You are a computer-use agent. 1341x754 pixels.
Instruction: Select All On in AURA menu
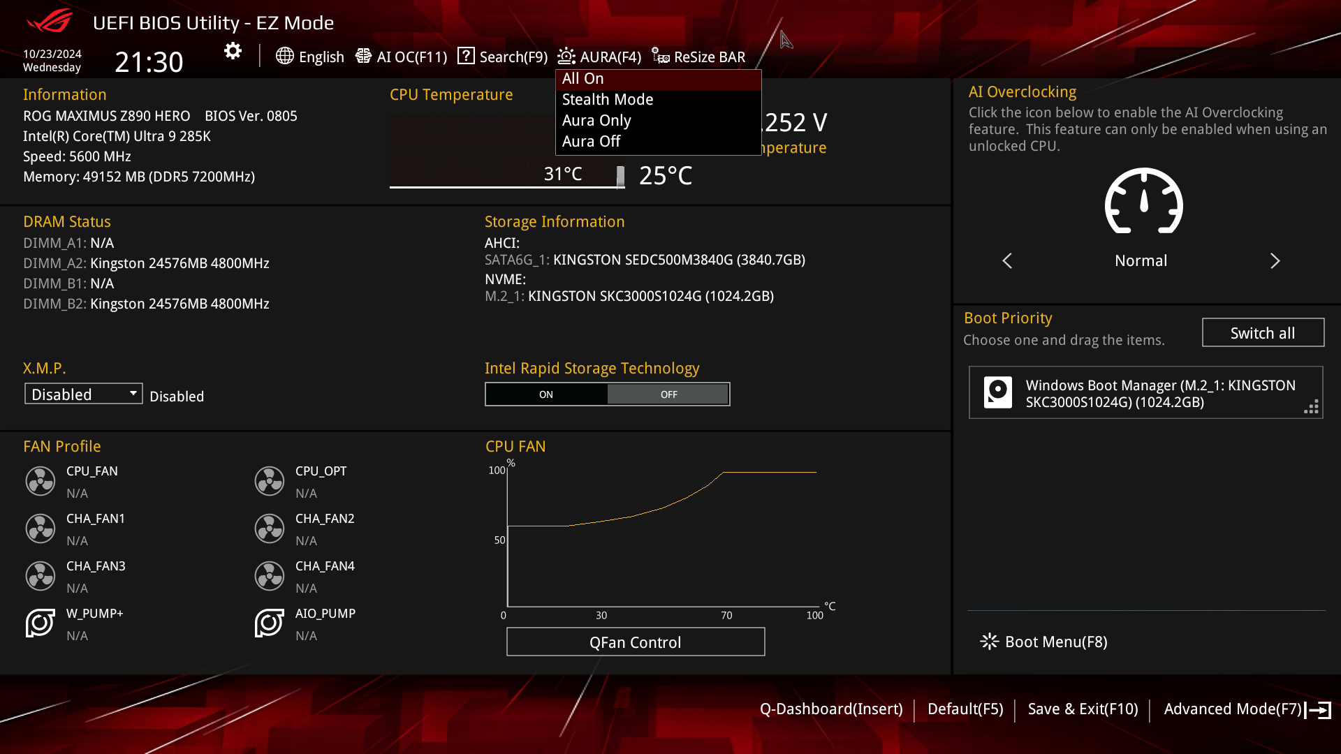pyautogui.click(x=658, y=79)
